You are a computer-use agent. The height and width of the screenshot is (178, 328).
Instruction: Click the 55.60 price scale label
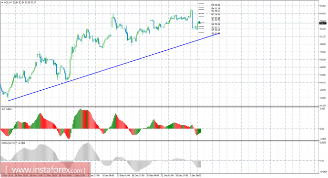tap(323, 6)
